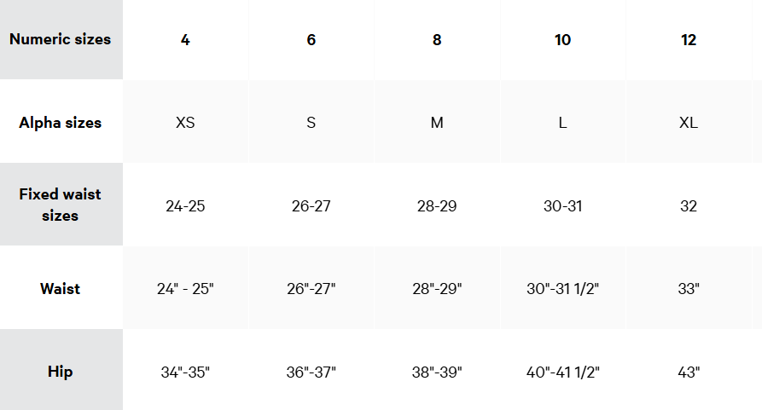
Task: Select hip 34"-35" measurement cell
Action: [x=185, y=372]
